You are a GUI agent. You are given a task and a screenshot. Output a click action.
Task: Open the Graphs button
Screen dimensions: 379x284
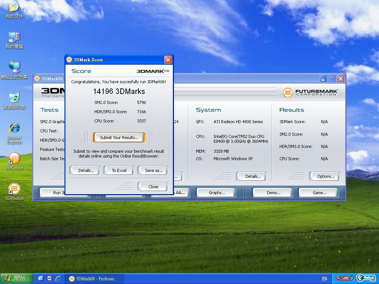(x=217, y=193)
